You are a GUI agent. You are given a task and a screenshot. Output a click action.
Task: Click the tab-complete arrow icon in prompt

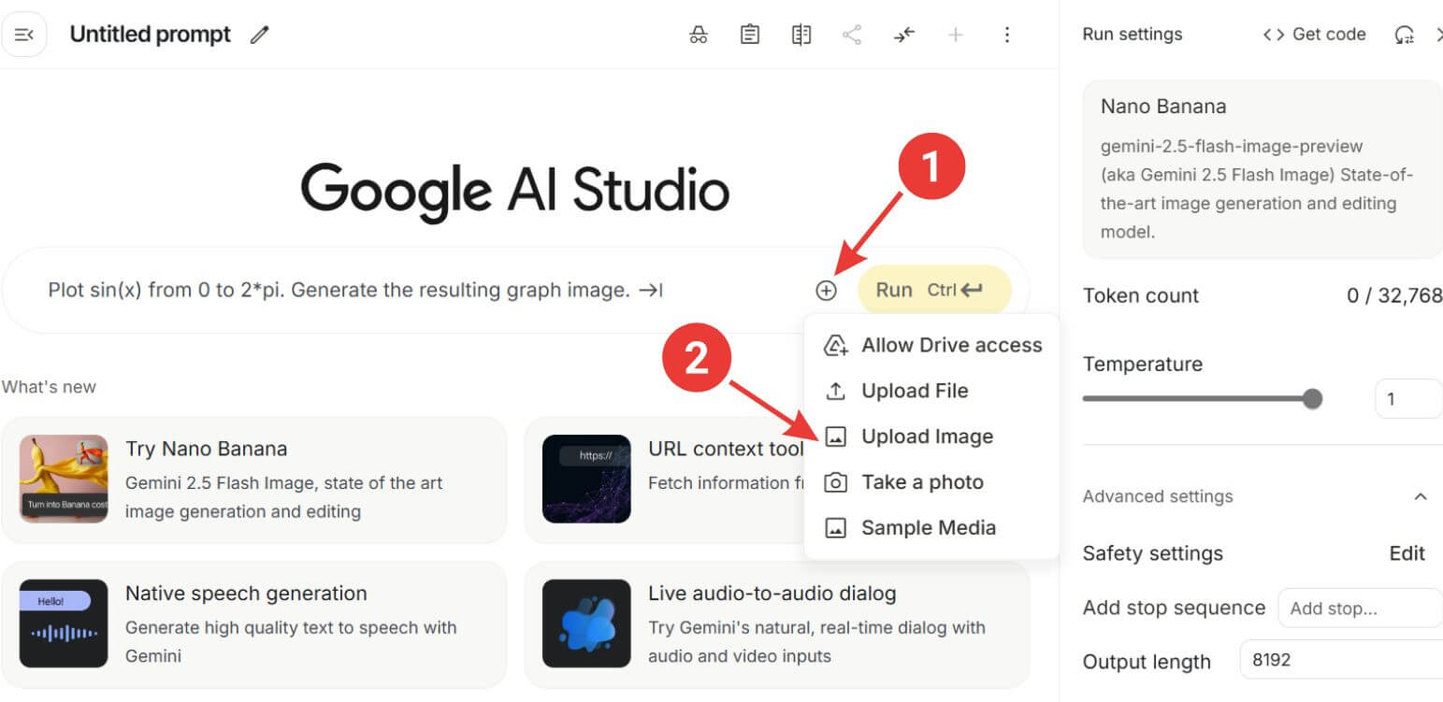650,291
